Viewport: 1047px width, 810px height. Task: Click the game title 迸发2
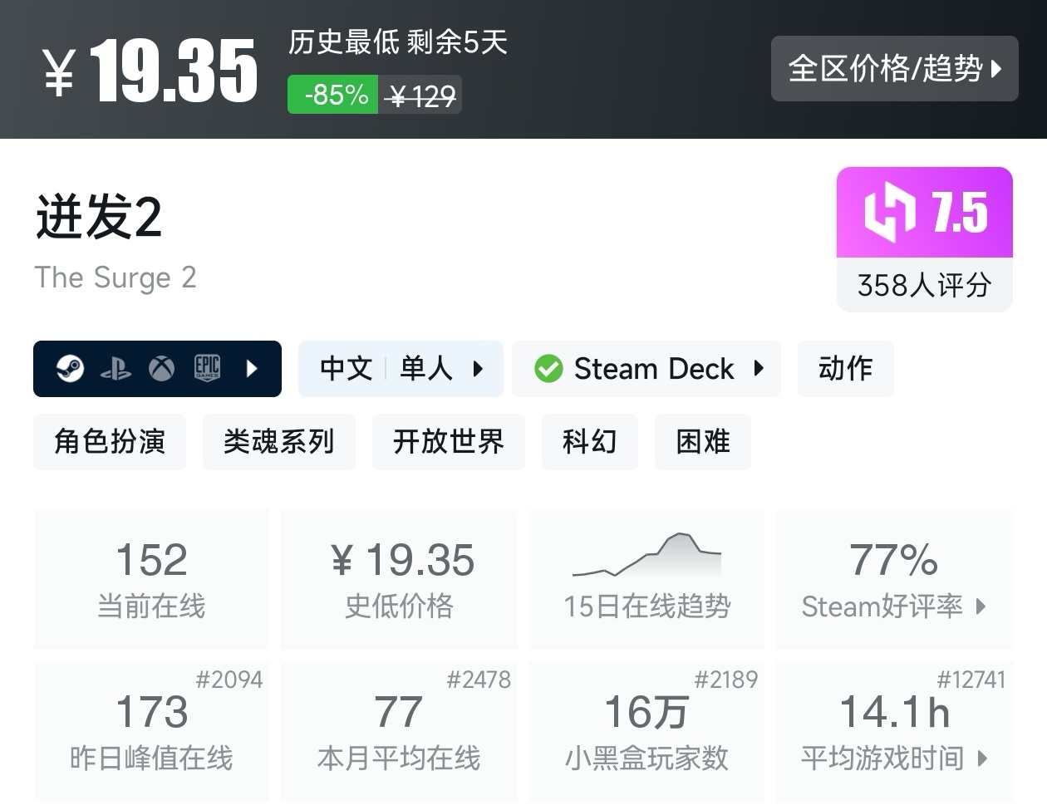tap(99, 217)
